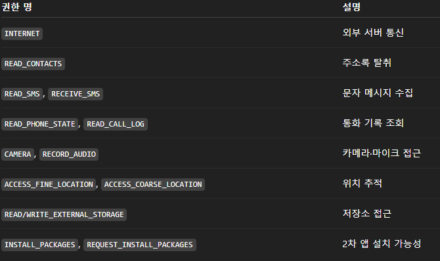Click the INSTALL_PACKAGES tag
Image resolution: width=440 pixels, height=261 pixels.
39,245
